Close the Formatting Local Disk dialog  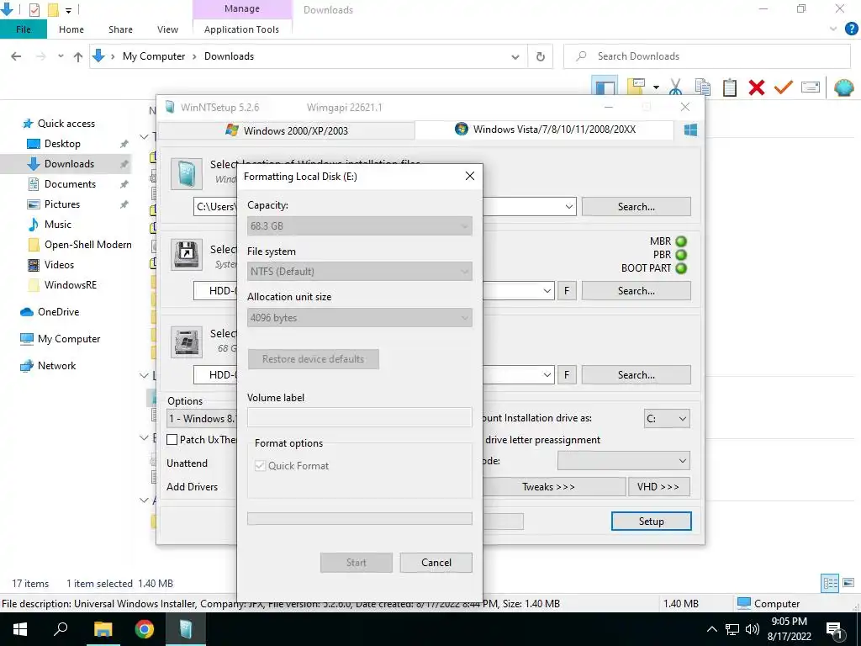pyautogui.click(x=469, y=176)
